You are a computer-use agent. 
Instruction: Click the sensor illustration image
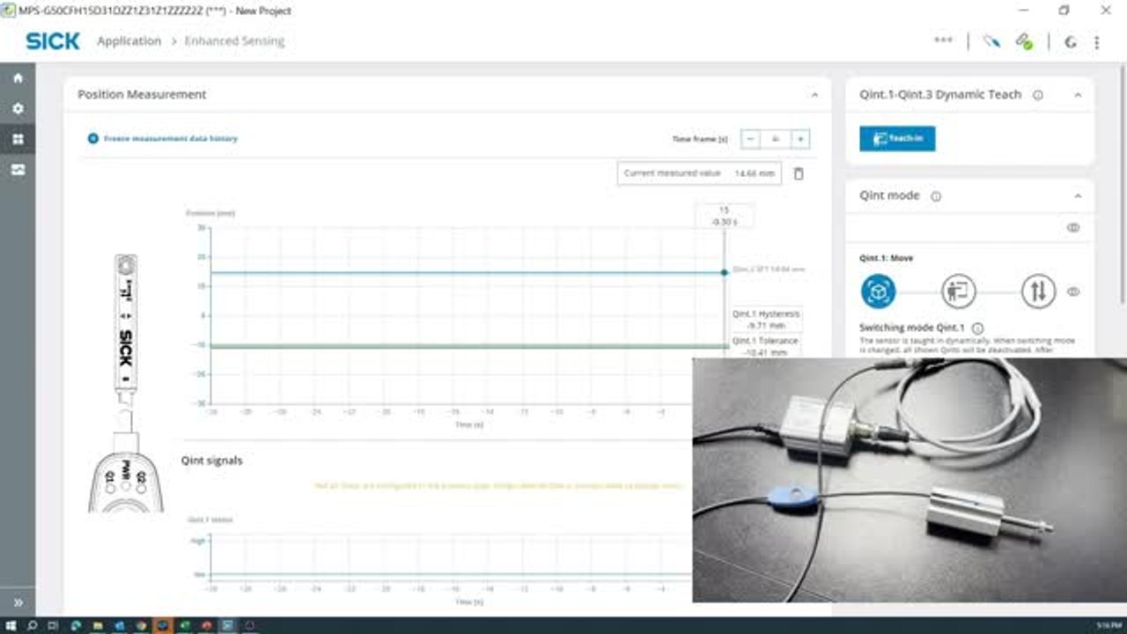click(x=126, y=382)
